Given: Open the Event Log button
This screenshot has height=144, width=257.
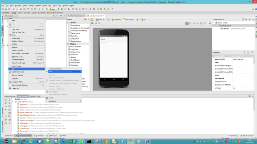Looking at the screenshot, I should pyautogui.click(x=233, y=136).
